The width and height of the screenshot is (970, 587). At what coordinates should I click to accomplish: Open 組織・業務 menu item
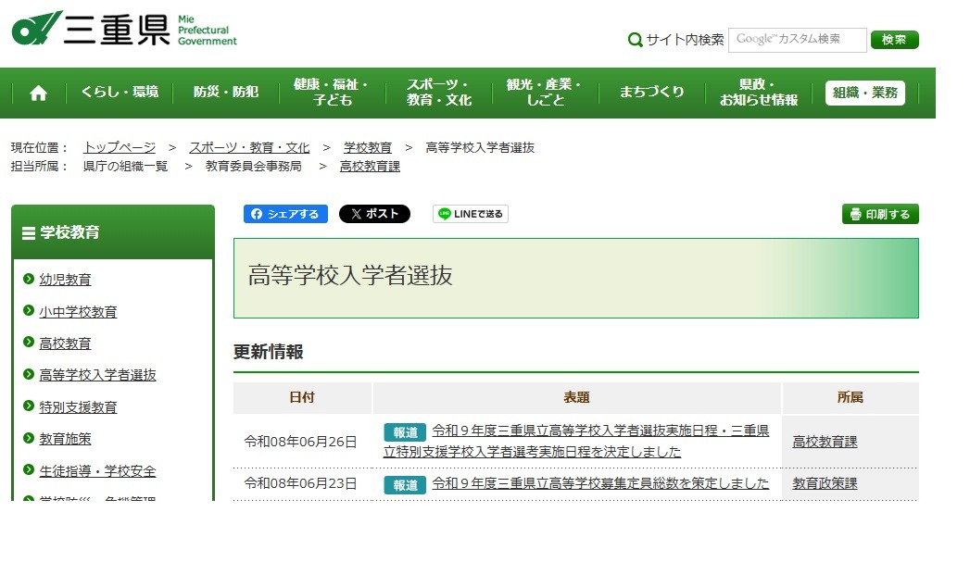(x=864, y=93)
